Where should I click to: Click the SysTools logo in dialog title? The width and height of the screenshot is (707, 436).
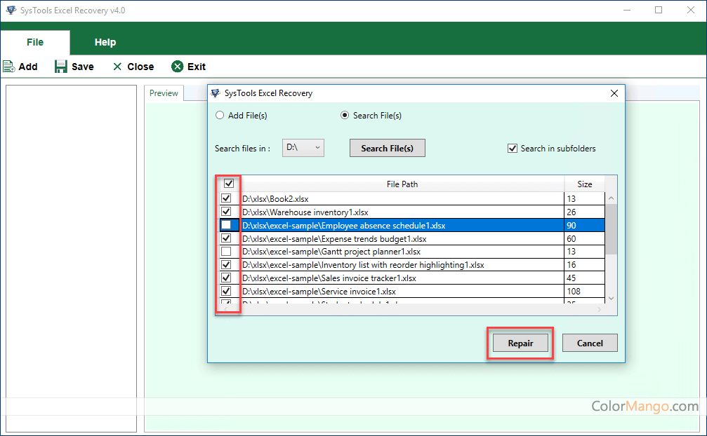[x=216, y=93]
